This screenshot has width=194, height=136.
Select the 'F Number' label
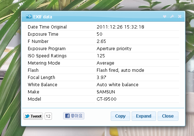[x=38, y=41]
